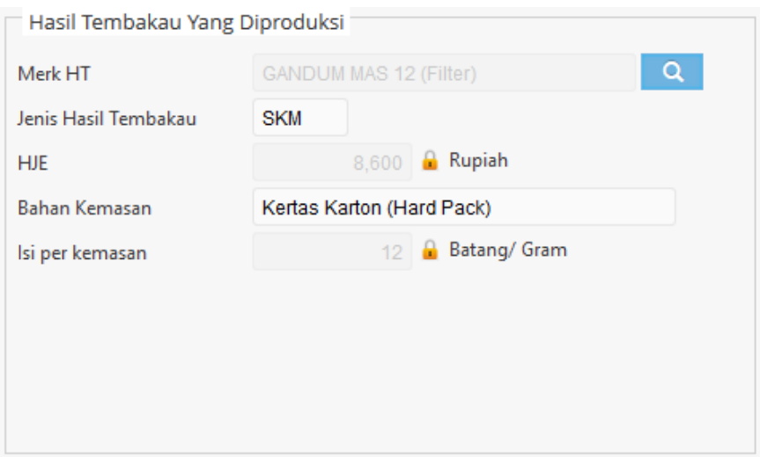
Task: Click the HJE label text
Action: pyautogui.click(x=30, y=163)
